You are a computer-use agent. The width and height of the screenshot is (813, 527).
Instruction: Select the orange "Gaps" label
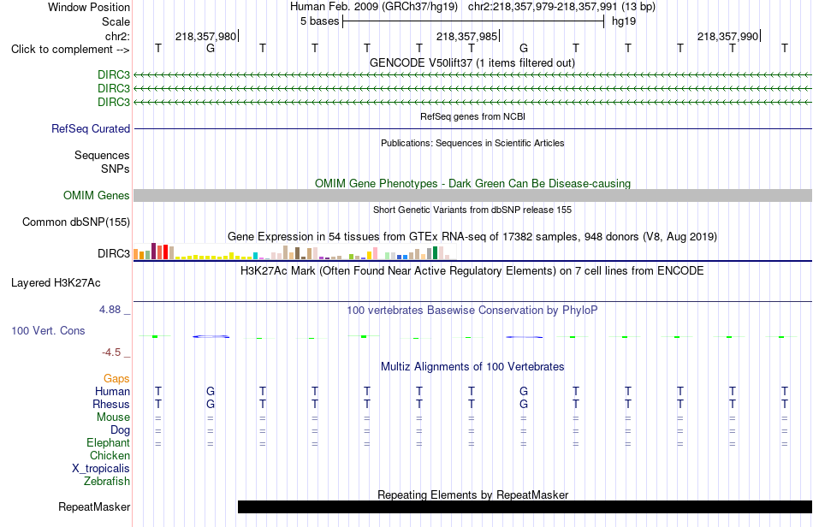click(116, 379)
